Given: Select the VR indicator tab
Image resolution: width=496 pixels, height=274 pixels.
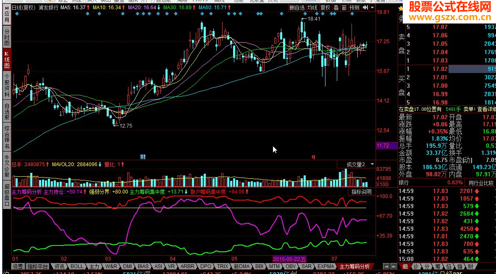Looking at the screenshot, I should pyautogui.click(x=171, y=266).
